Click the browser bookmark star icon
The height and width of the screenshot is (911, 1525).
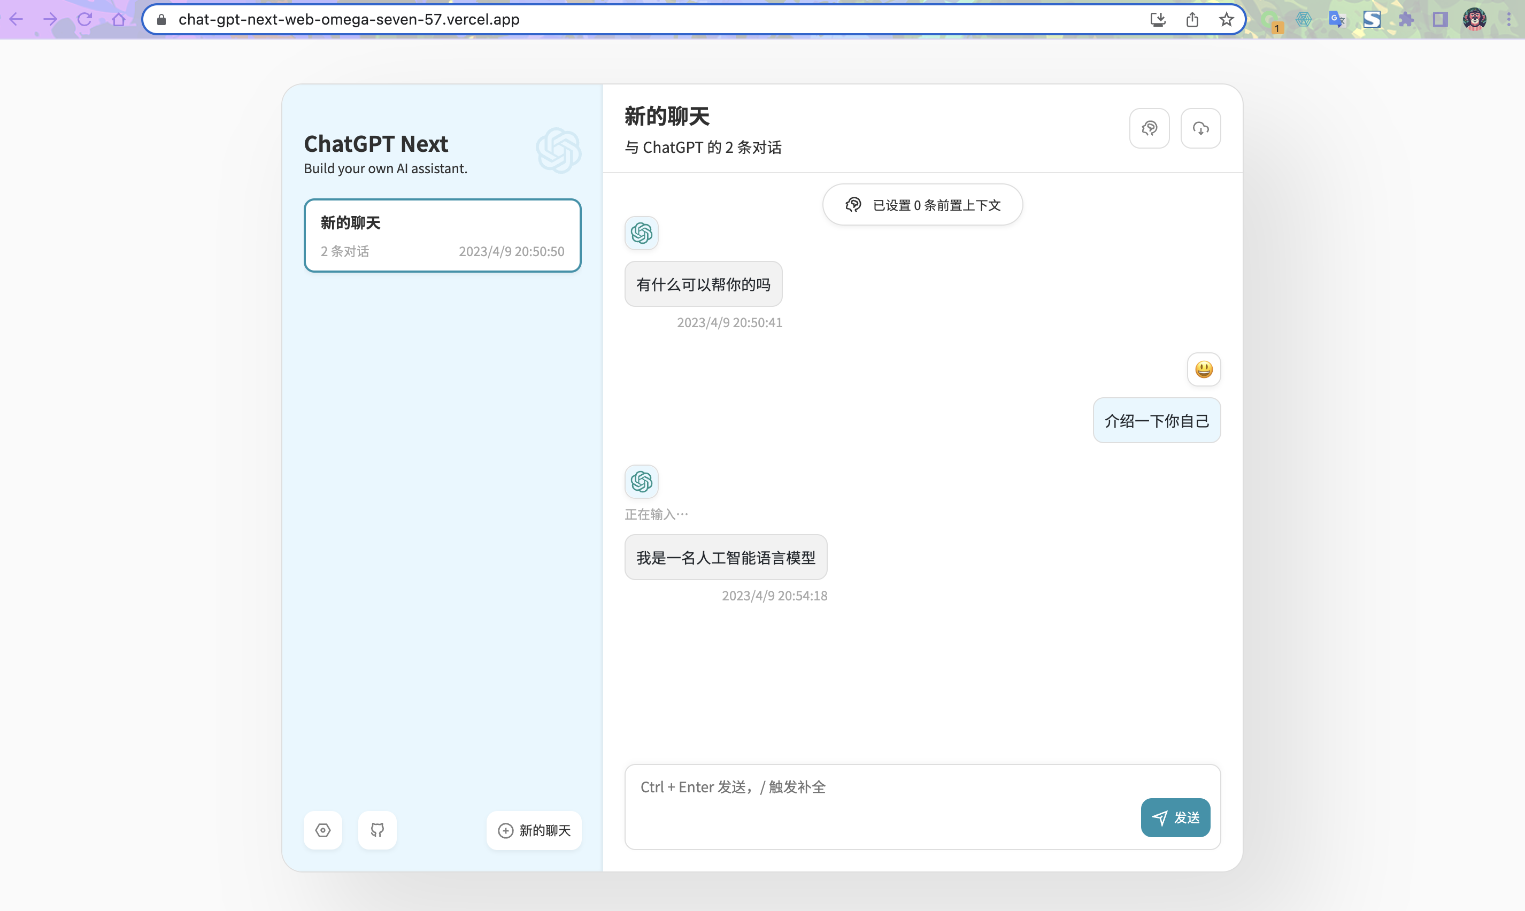pyautogui.click(x=1226, y=20)
